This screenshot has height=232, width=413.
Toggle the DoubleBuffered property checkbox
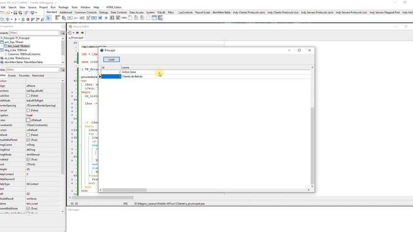pos(28,140)
